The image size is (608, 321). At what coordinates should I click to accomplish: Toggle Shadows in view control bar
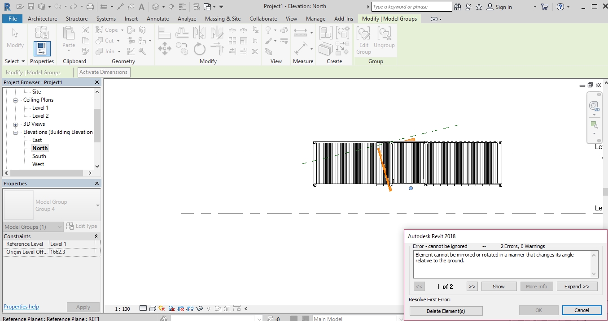click(171, 308)
